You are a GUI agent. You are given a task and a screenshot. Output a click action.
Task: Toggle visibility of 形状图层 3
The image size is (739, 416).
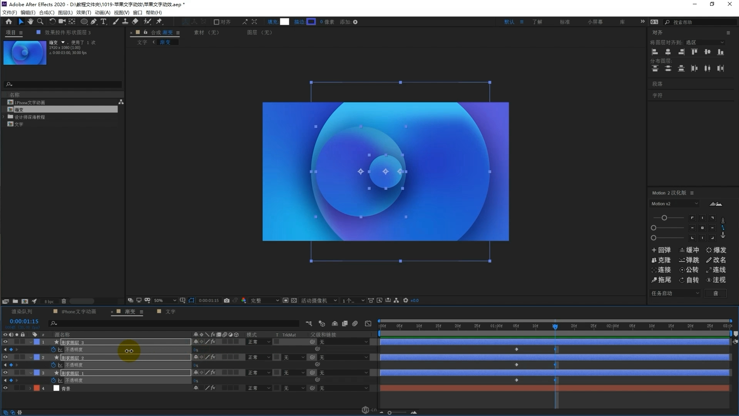point(5,342)
